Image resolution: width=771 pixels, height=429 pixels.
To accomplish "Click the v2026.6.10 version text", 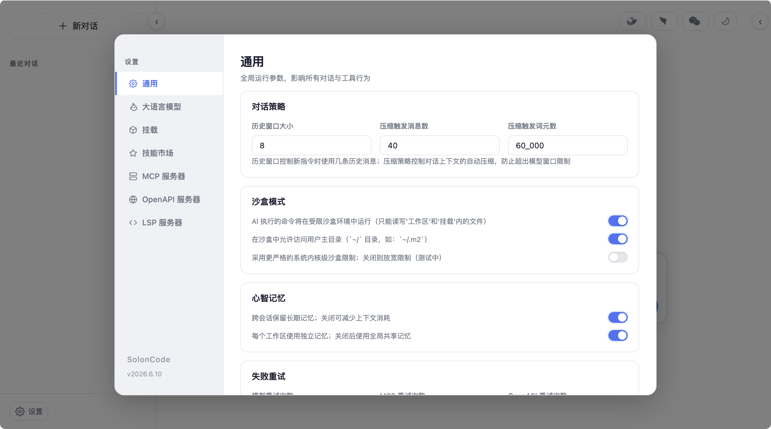I will pyautogui.click(x=145, y=374).
